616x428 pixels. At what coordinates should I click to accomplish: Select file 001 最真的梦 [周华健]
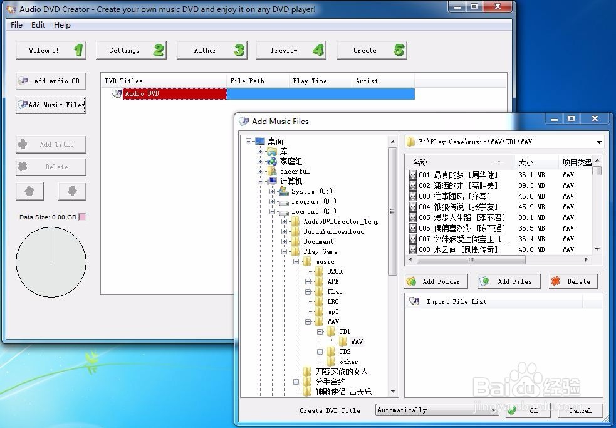click(458, 175)
